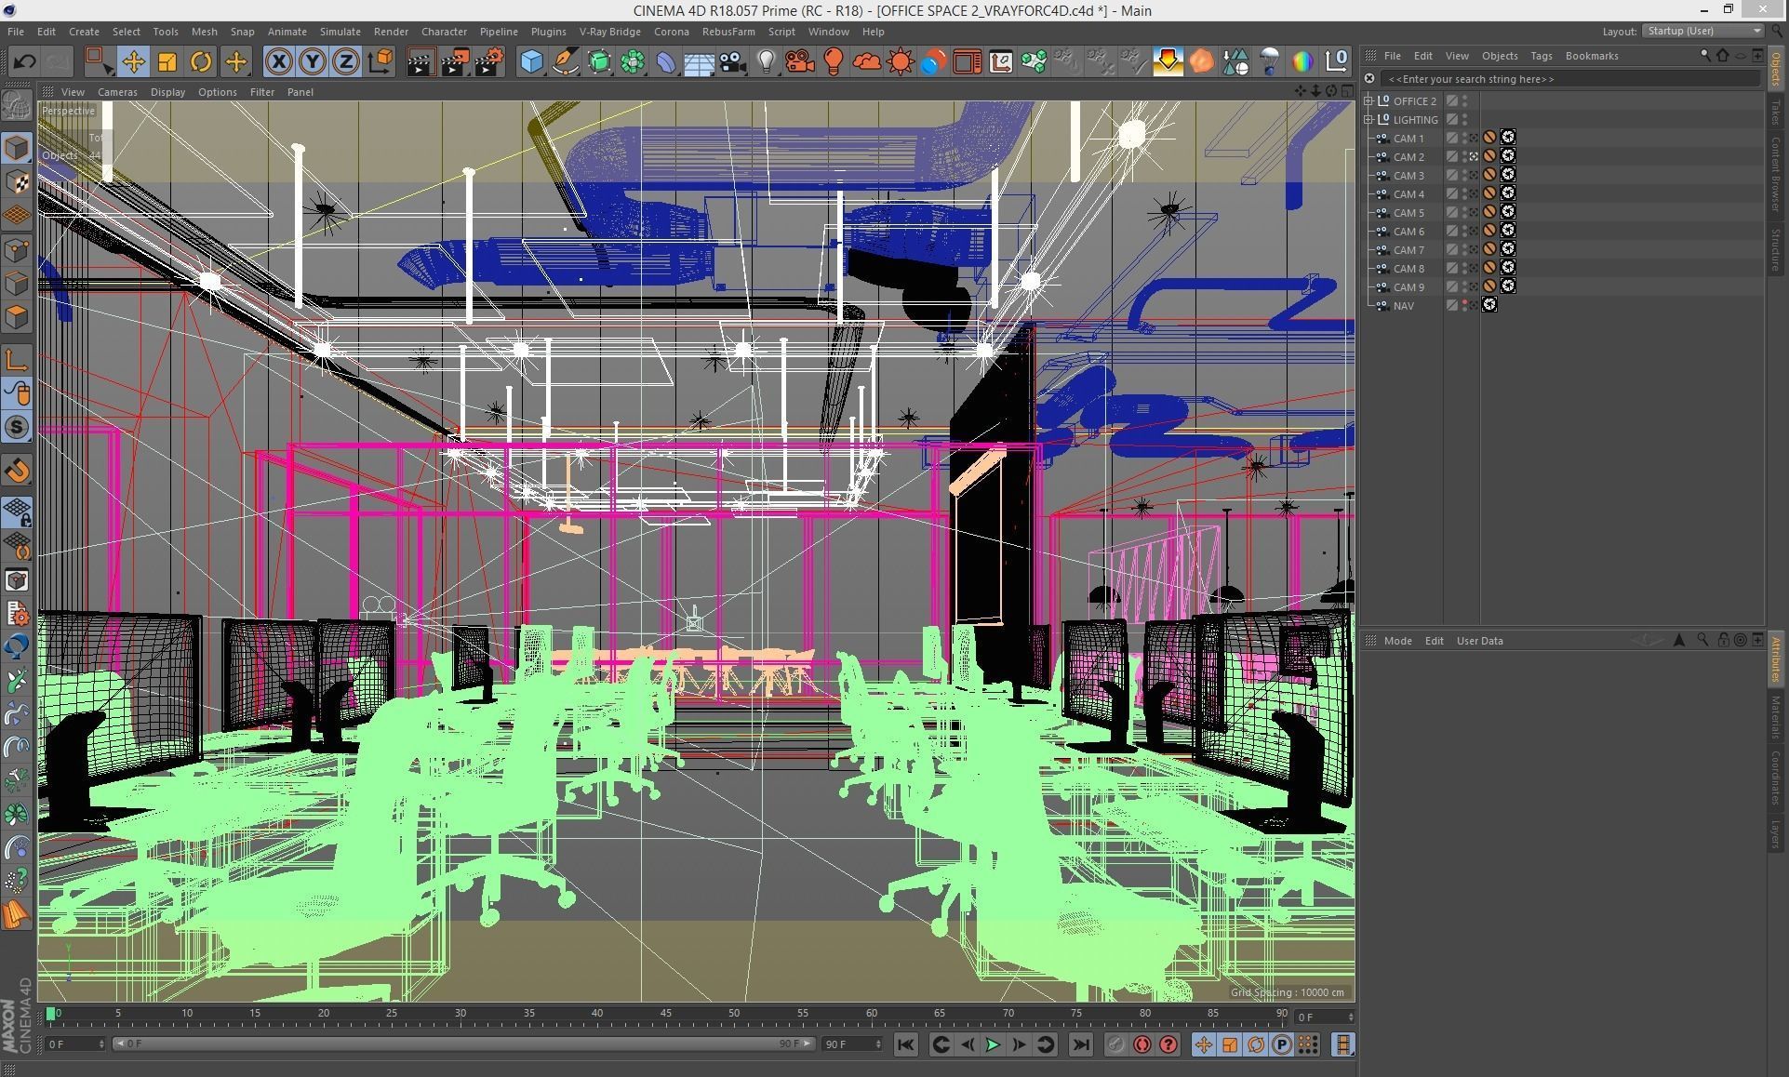Open viewport Display menu
Image resolution: width=1789 pixels, height=1077 pixels.
pos(167,92)
